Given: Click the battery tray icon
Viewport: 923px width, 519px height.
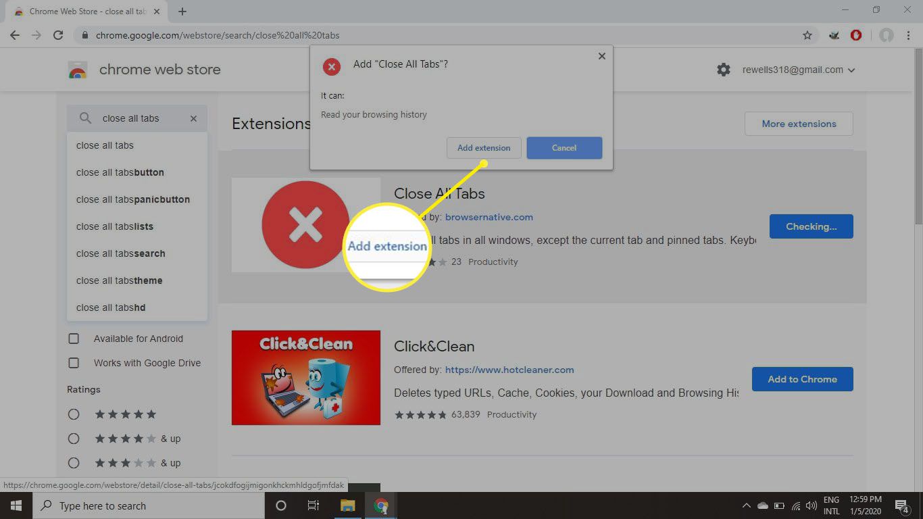Looking at the screenshot, I should coord(779,505).
